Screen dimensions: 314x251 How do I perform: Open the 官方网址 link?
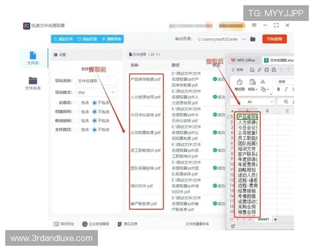(x=64, y=224)
